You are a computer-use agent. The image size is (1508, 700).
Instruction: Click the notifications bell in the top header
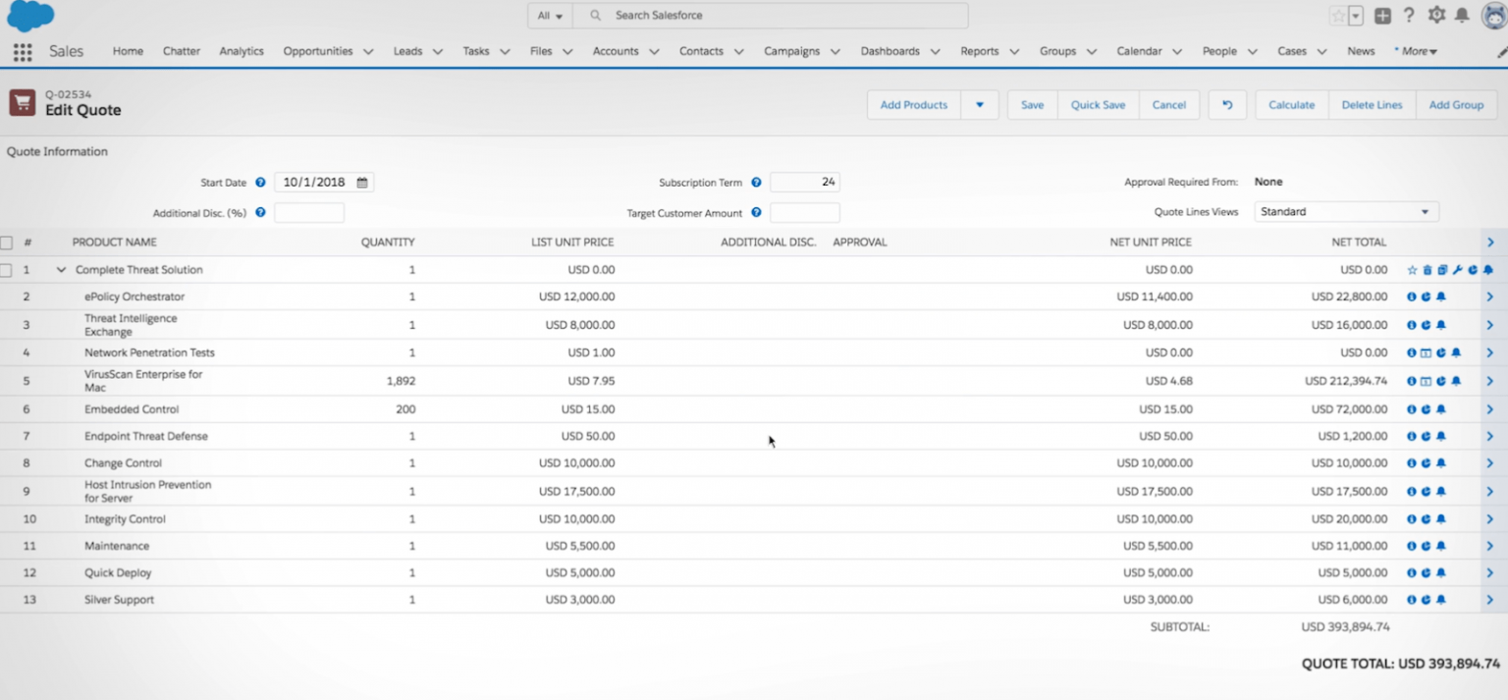1462,15
